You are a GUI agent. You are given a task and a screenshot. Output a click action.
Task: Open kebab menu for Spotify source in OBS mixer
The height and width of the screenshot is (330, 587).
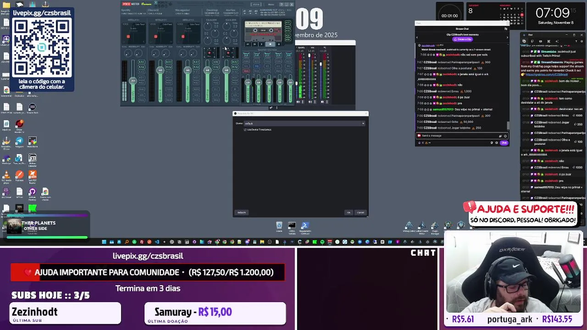tap(303, 102)
